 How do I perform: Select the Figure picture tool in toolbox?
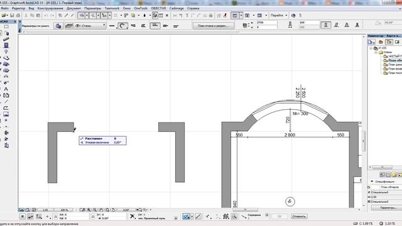6,114
